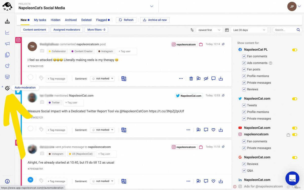This screenshot has height=190, width=304.
Task: Click the Refresh button
Action: (126, 20)
